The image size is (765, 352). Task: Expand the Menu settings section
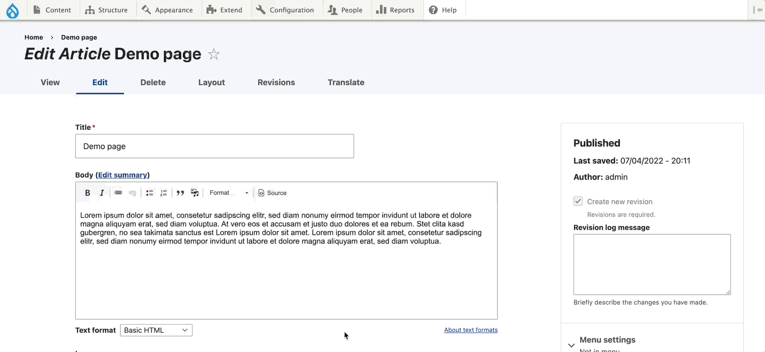pos(607,340)
